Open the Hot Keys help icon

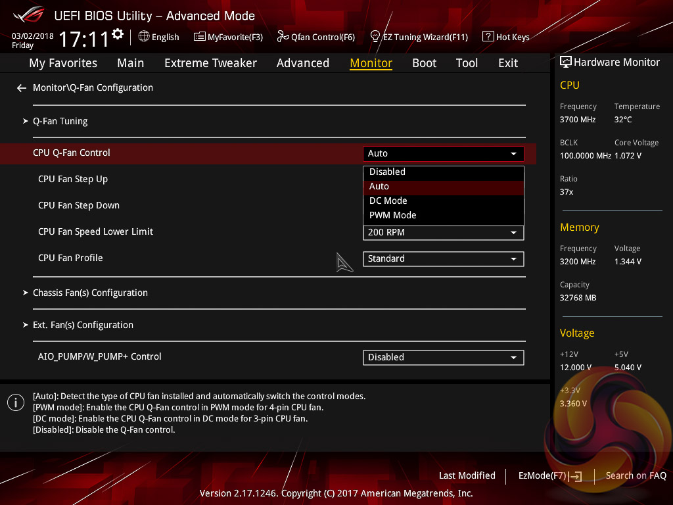pyautogui.click(x=488, y=37)
